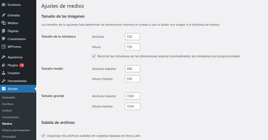Click the Usuarios person icon

click(4, 73)
